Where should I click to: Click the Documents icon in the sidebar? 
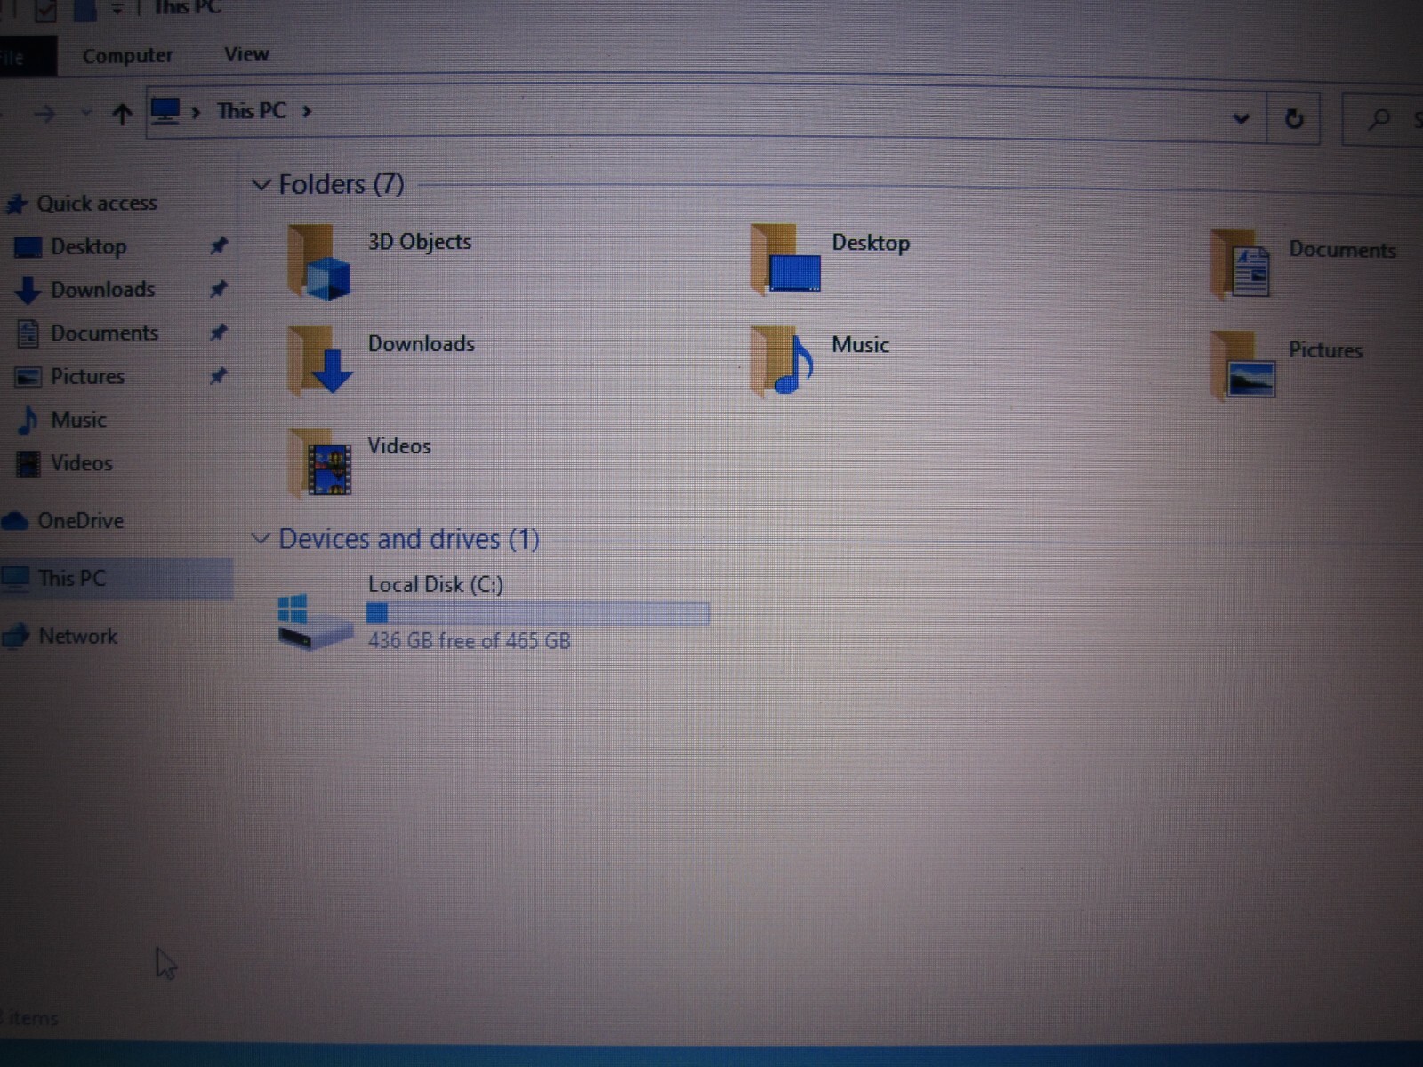[x=28, y=333]
